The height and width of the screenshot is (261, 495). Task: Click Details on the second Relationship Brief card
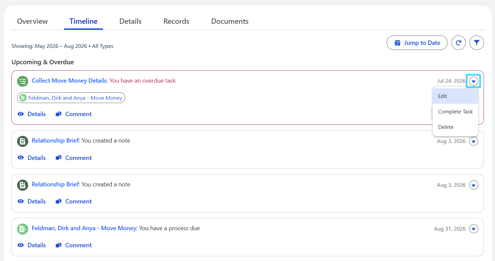(x=32, y=201)
